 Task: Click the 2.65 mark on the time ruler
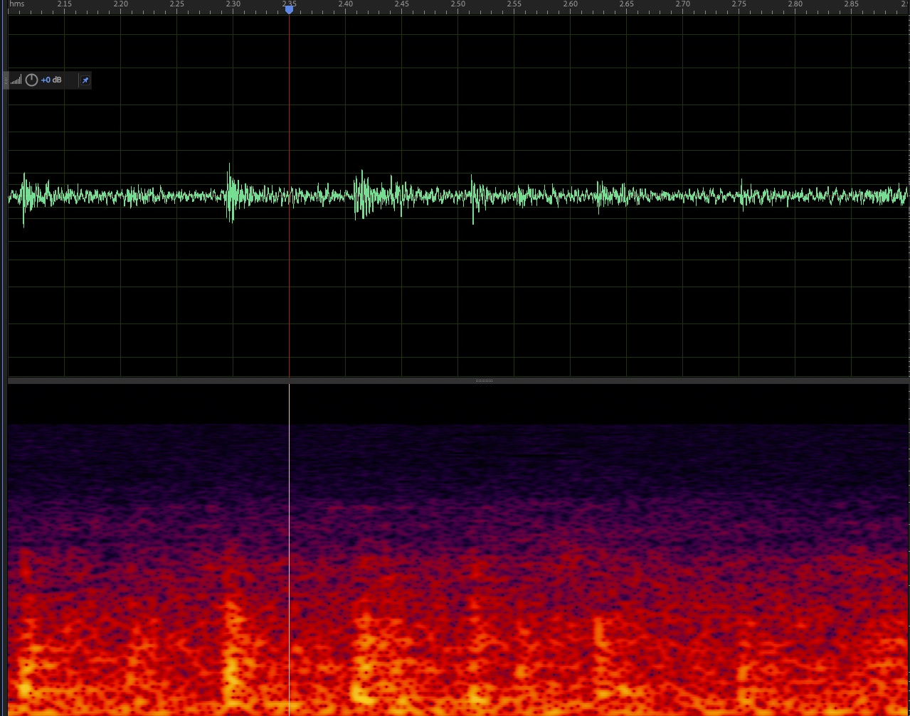(x=627, y=4)
